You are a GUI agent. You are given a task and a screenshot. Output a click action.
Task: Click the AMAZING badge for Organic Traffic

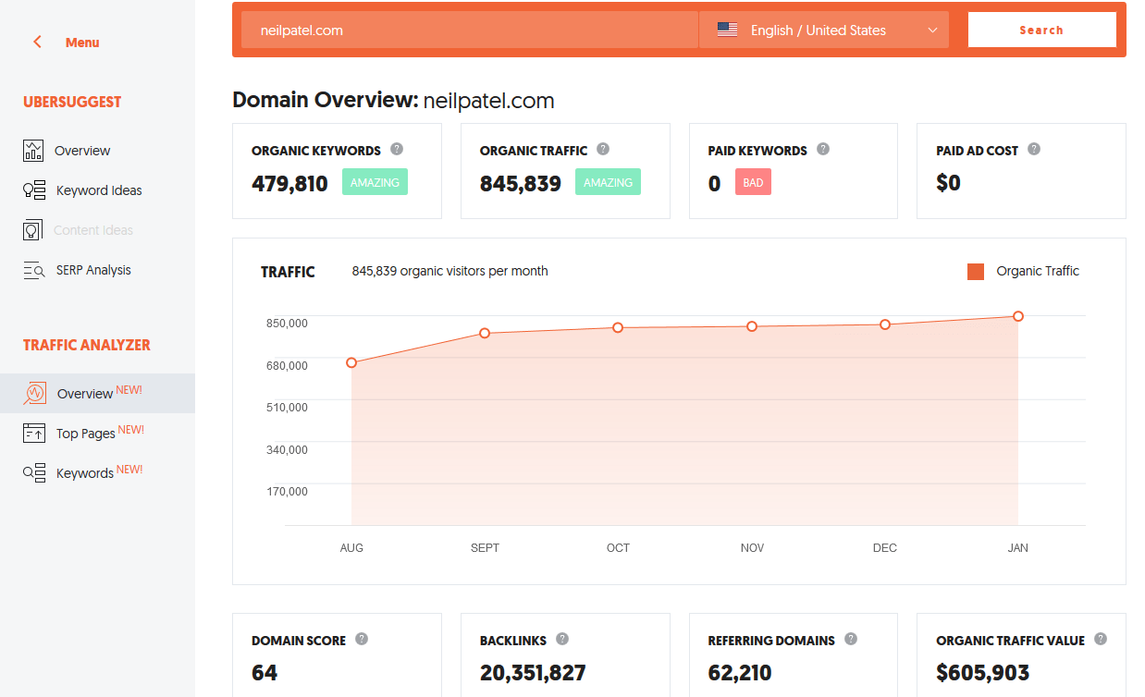click(608, 182)
